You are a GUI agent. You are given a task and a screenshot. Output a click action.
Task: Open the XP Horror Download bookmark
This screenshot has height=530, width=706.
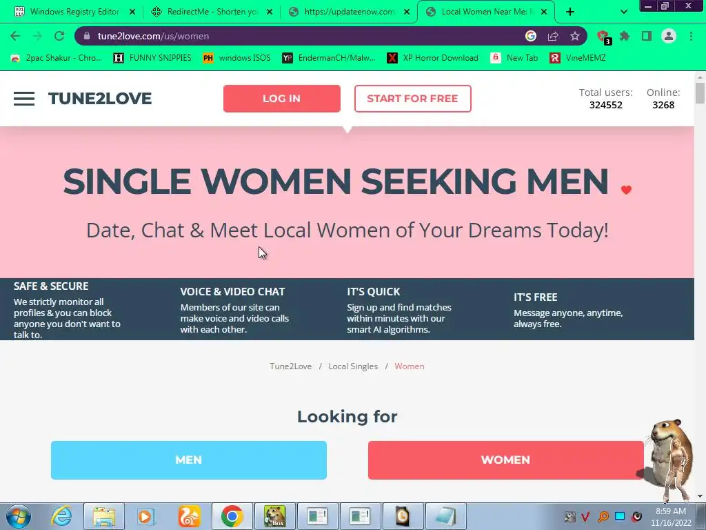[x=433, y=58]
